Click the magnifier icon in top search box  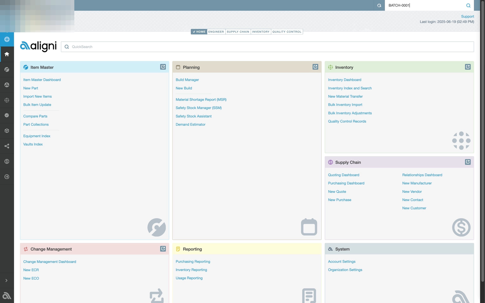pos(468,5)
